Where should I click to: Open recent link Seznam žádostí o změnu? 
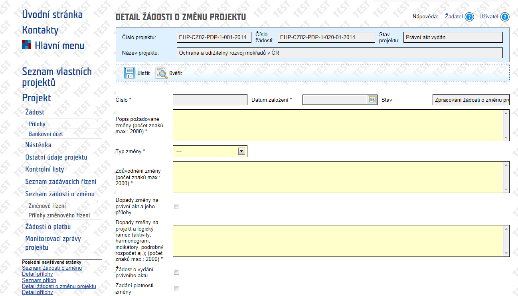[x=52, y=268]
